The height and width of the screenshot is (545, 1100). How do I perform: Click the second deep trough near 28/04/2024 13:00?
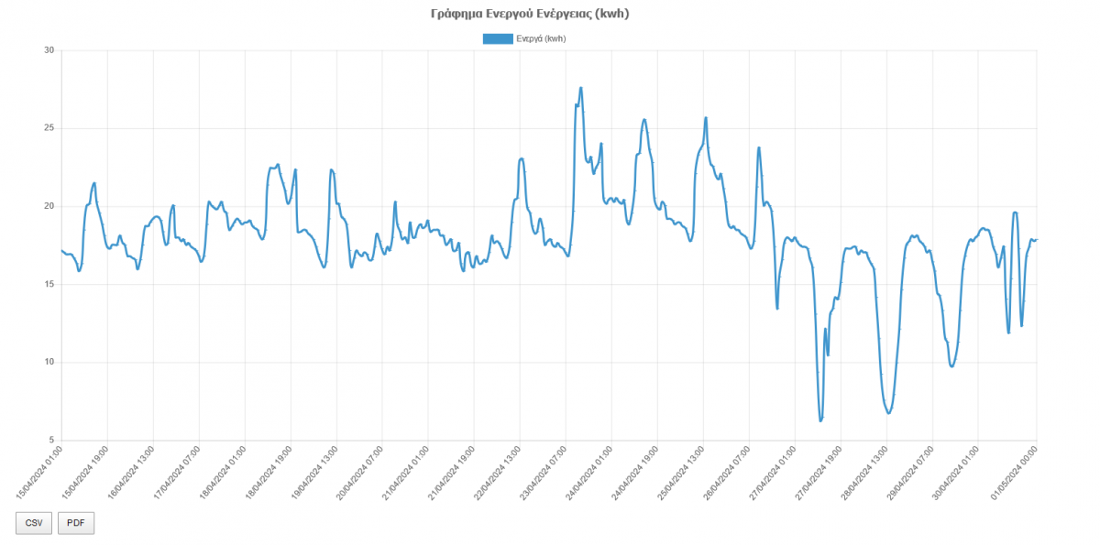[x=888, y=413]
